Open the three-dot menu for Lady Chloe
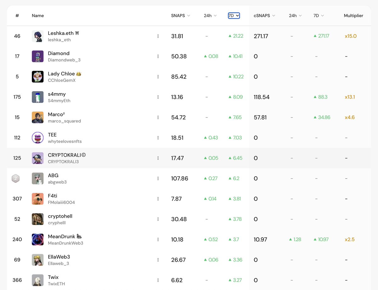This screenshot has height=290, width=378. click(x=158, y=77)
